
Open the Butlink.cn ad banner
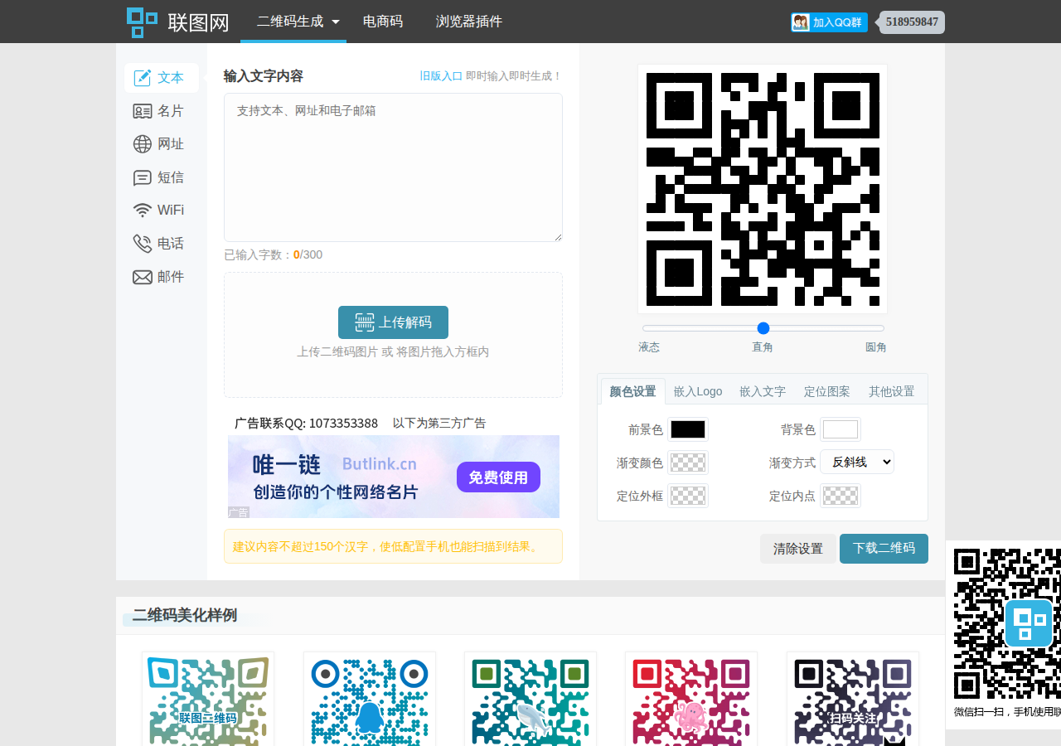pyautogui.click(x=394, y=477)
